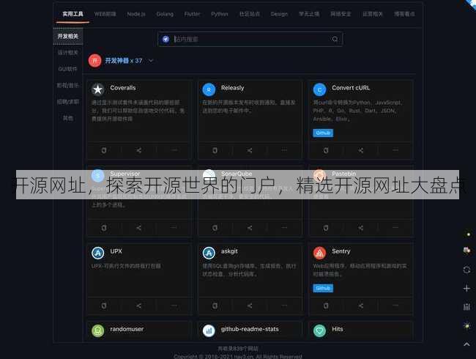Click the red 开发神器 category badge
Viewport: 476px width, 359px height.
pyautogui.click(x=94, y=61)
